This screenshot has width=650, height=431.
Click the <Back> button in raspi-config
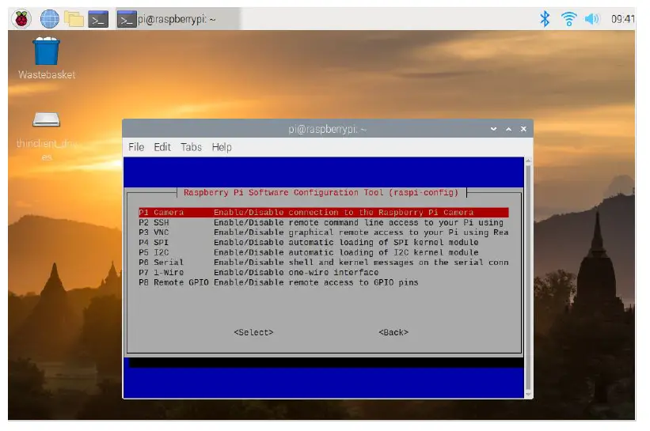pyautogui.click(x=393, y=332)
